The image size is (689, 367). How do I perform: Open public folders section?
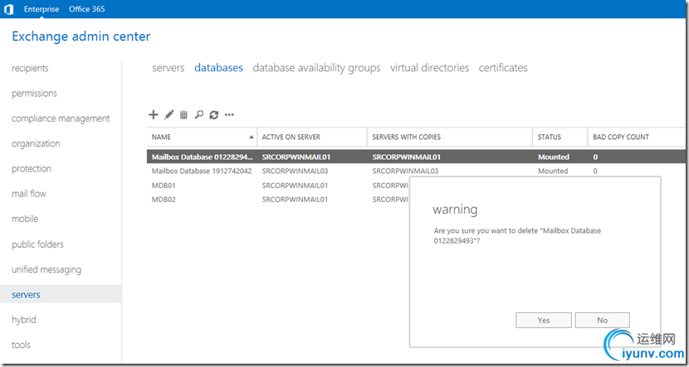click(x=38, y=244)
